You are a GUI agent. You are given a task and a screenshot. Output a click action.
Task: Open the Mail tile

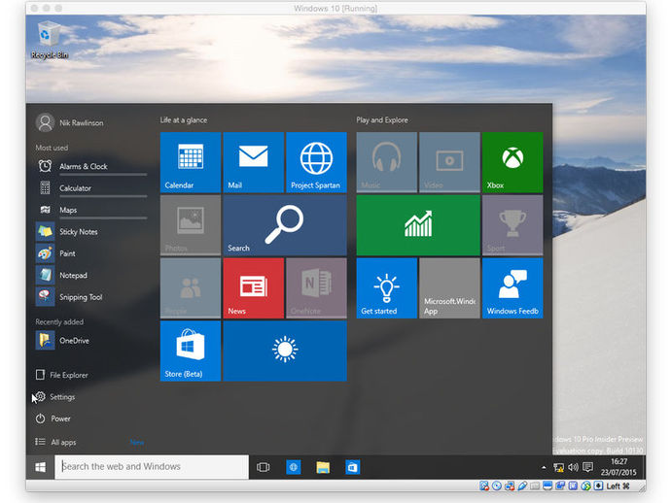254,162
